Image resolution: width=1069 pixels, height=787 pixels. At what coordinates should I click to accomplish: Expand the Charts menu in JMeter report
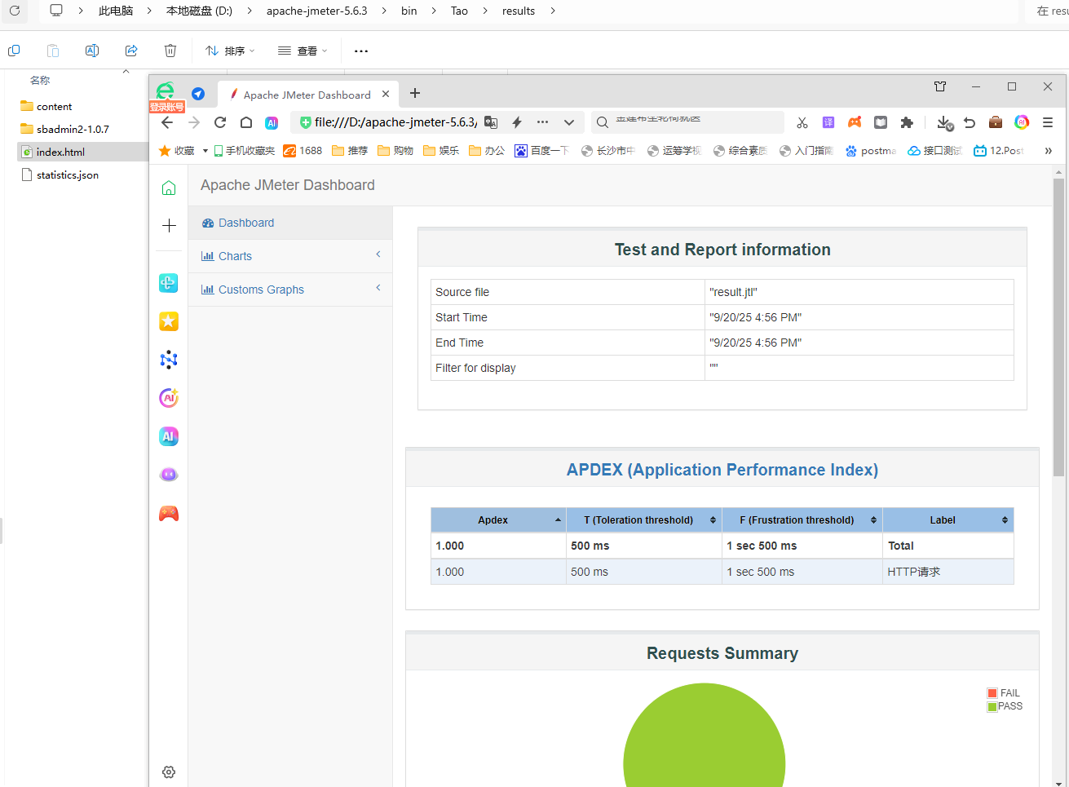click(x=290, y=256)
